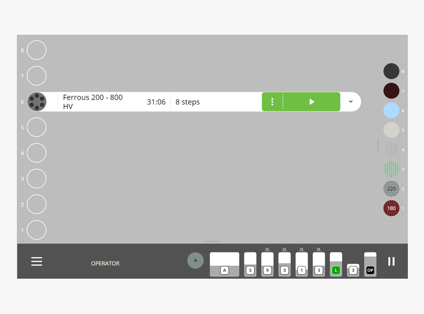
Task: Click the OPERATOR user label
Action: [x=105, y=264]
